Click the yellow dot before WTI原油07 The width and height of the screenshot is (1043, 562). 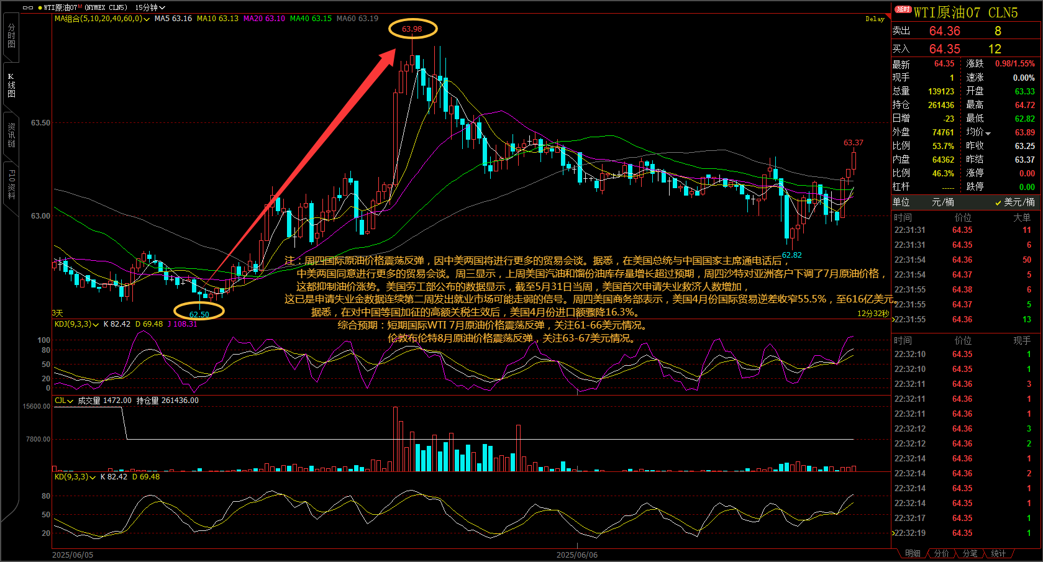pos(40,8)
